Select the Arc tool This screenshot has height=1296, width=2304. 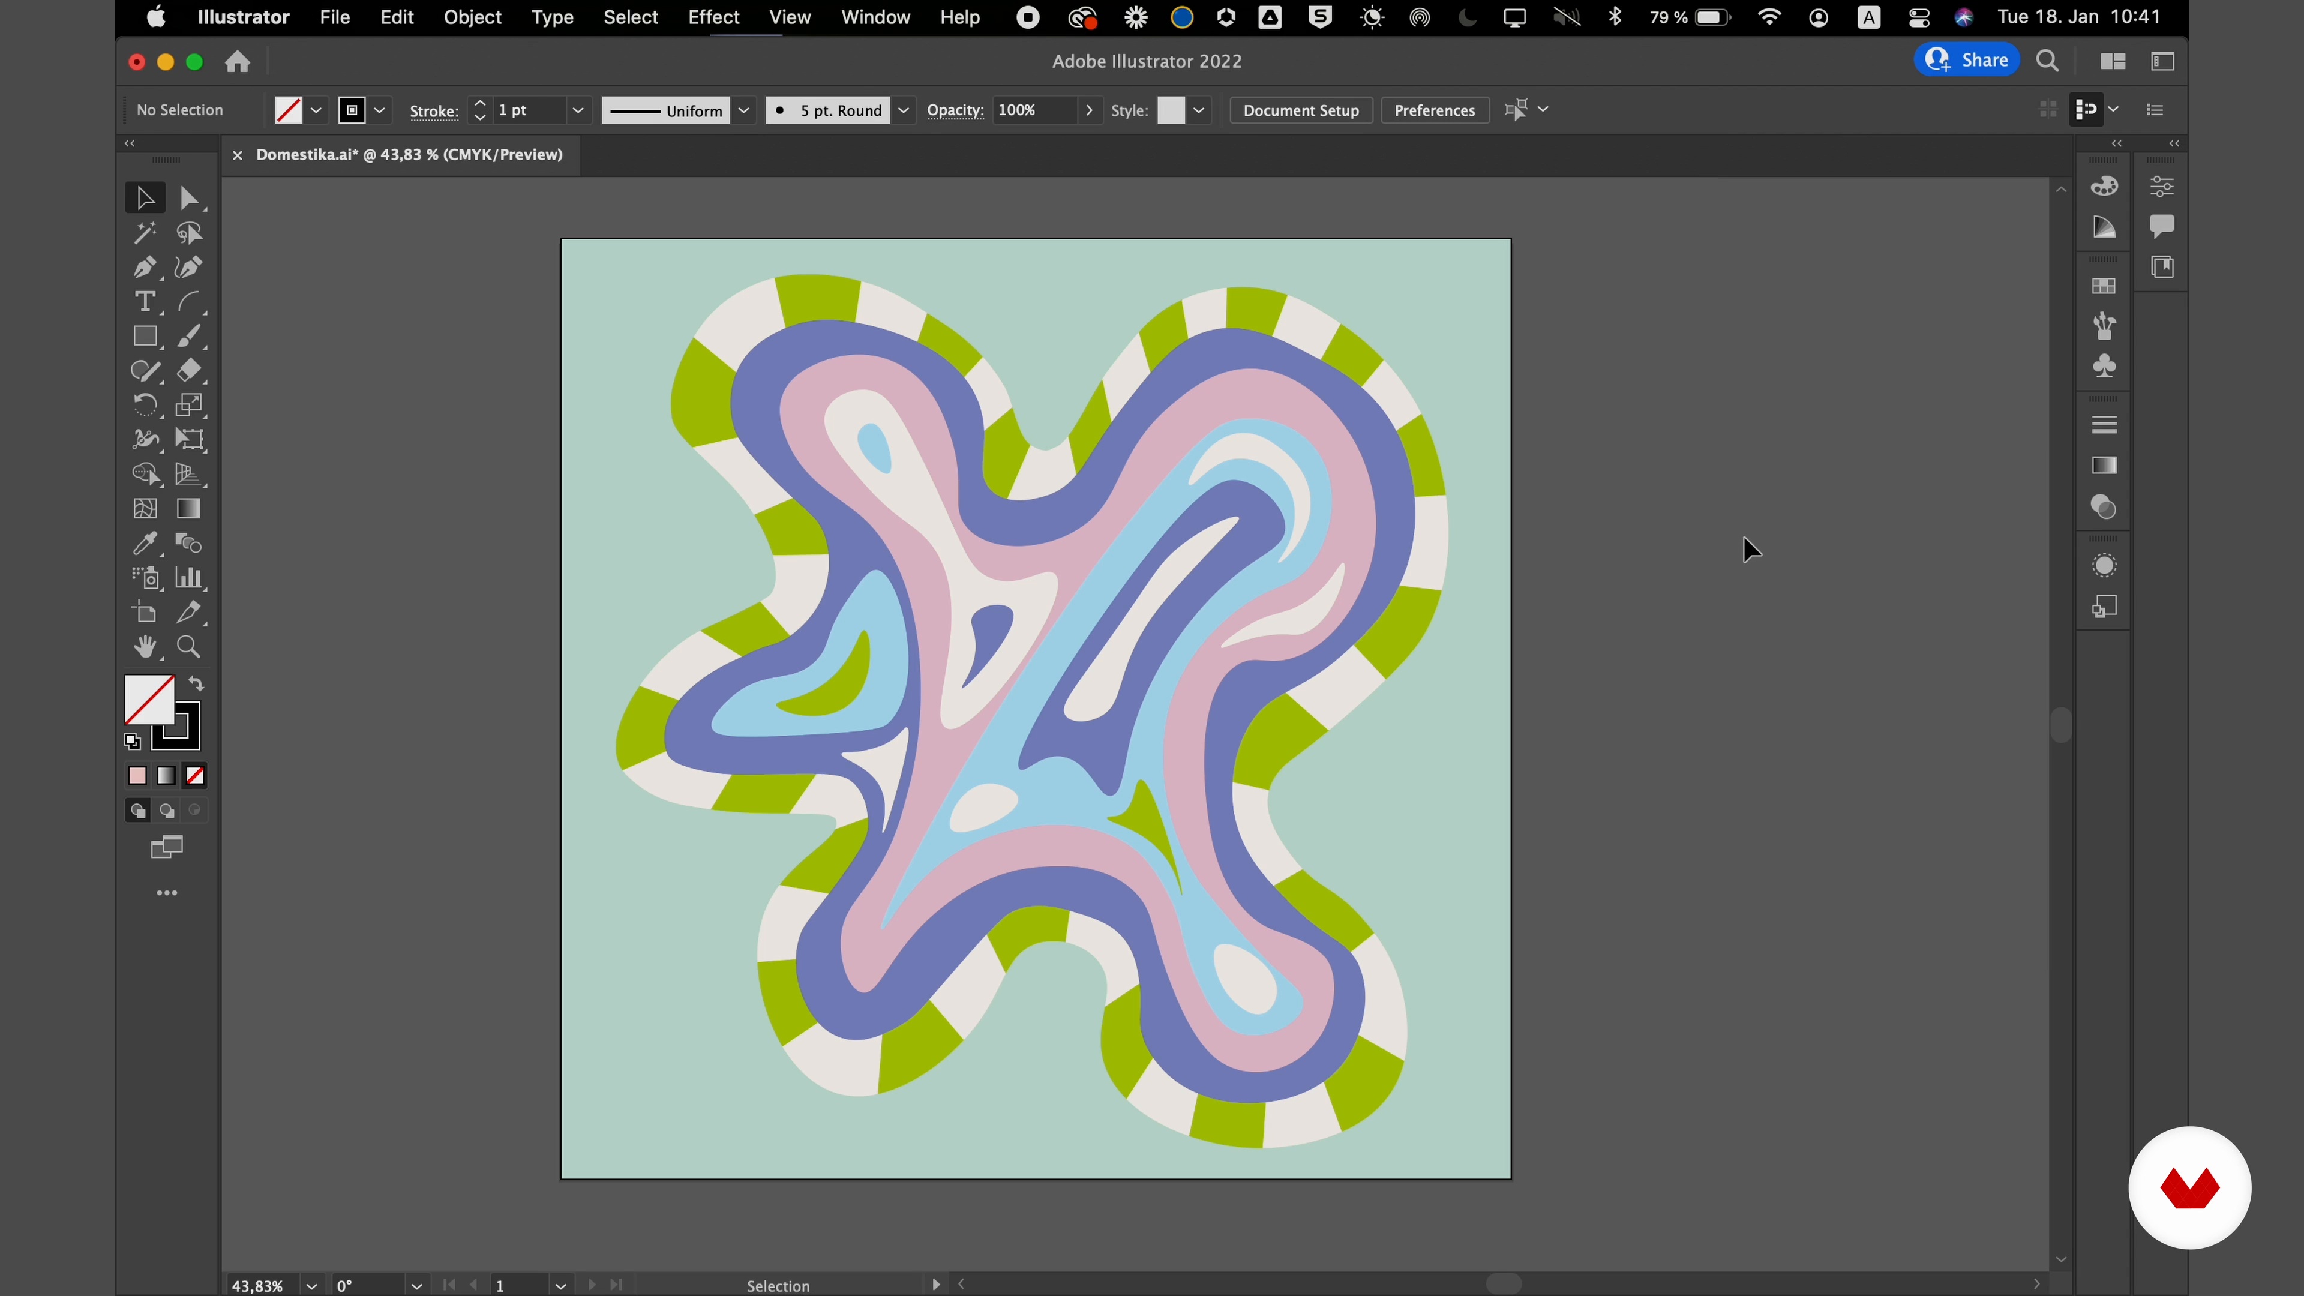[x=189, y=301]
